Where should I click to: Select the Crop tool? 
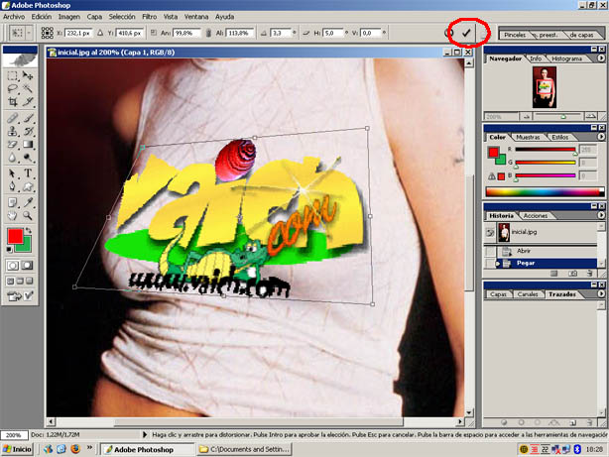coord(12,102)
